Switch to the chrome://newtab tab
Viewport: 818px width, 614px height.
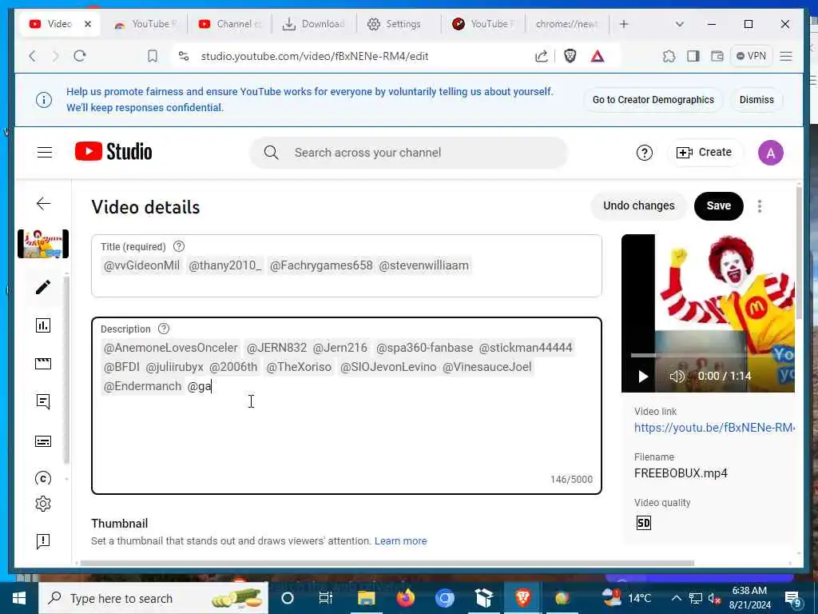click(x=567, y=24)
